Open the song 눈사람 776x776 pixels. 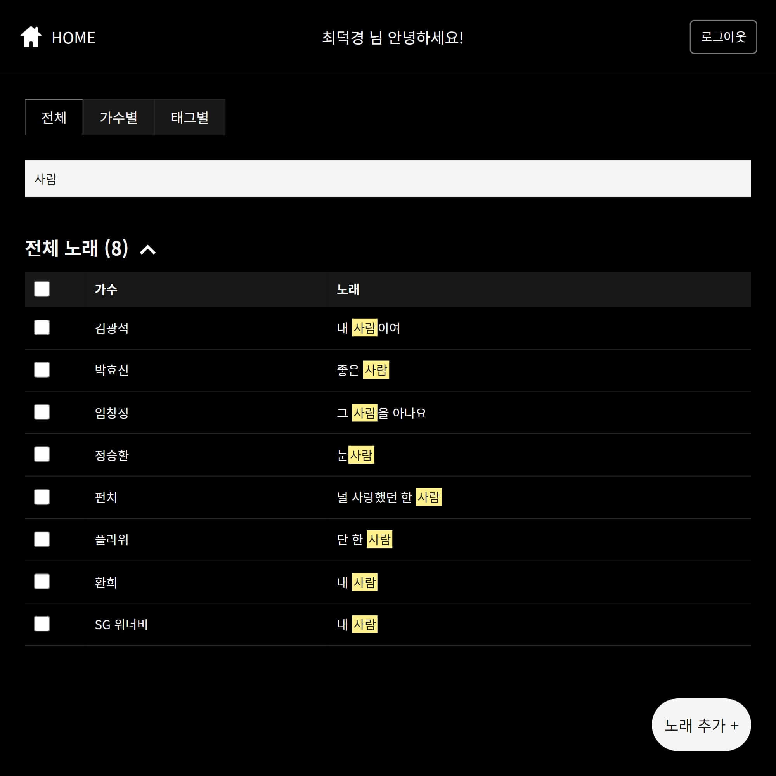(x=355, y=455)
